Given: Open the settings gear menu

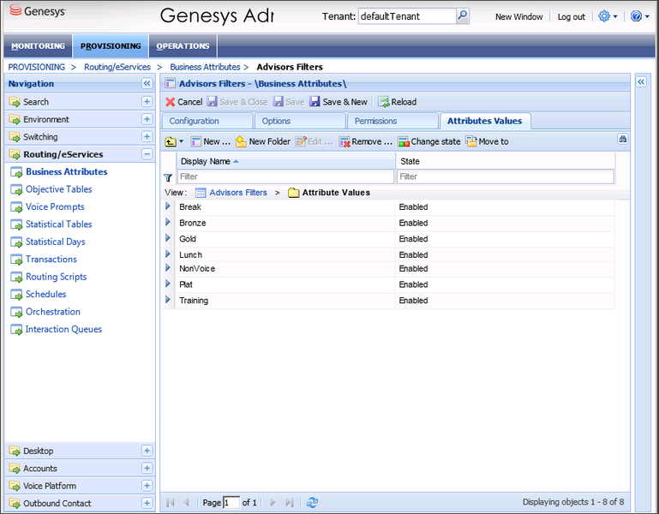Looking at the screenshot, I should click(608, 16).
